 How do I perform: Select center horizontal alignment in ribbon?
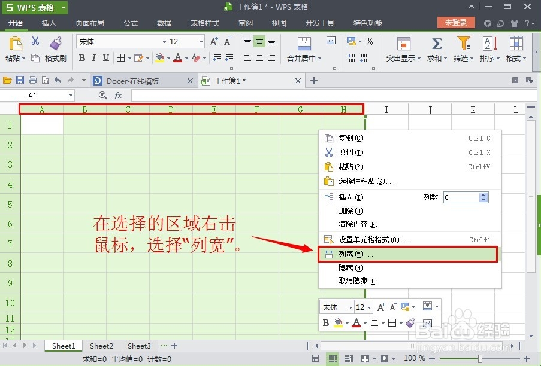point(259,58)
